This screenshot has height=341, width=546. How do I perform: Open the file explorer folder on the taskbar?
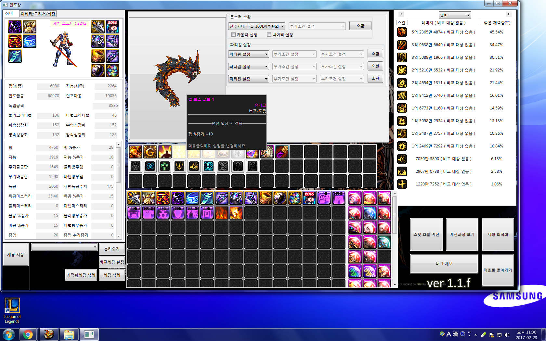point(69,335)
